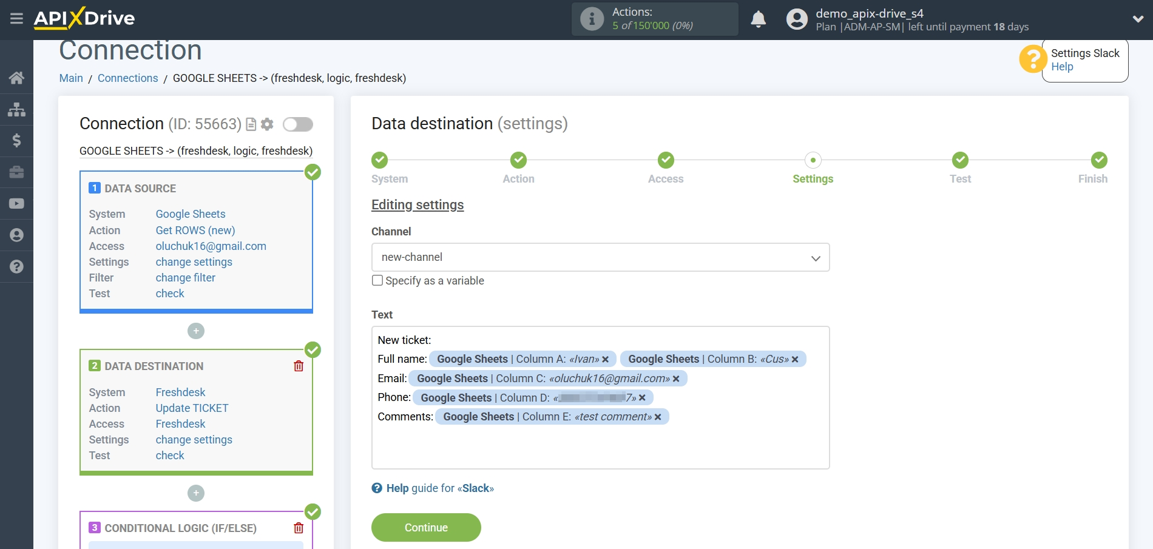
Task: Remove the Column A Ivan tag
Action: click(x=605, y=359)
